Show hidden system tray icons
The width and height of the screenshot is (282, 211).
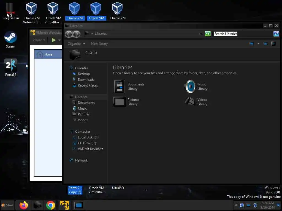236,205
